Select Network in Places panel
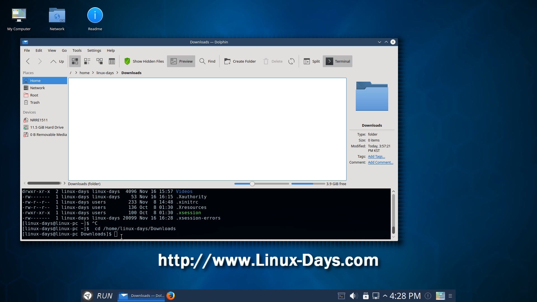Screen dimensions: 537x302 45,88
